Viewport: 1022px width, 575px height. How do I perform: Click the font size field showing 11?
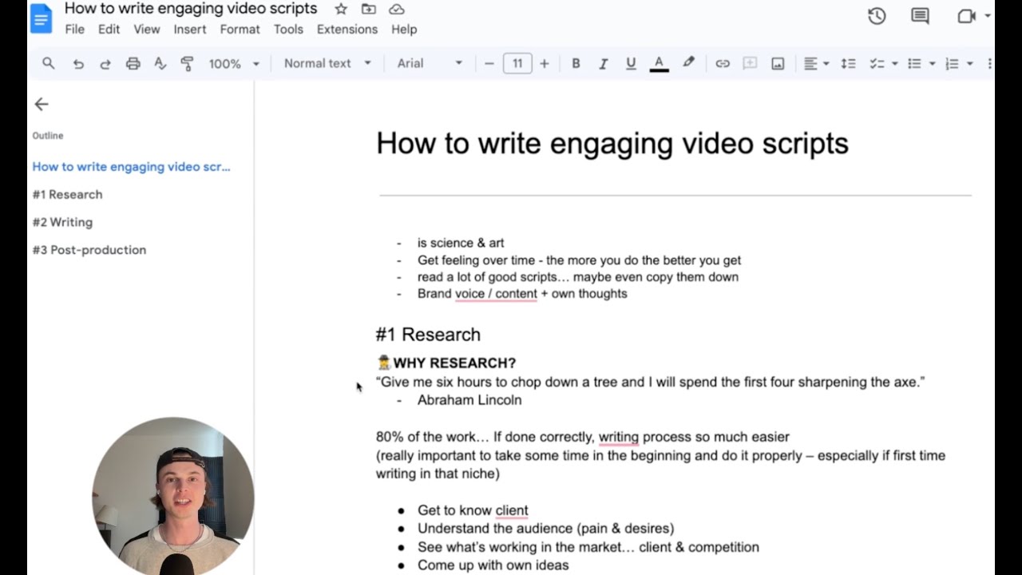click(x=517, y=63)
